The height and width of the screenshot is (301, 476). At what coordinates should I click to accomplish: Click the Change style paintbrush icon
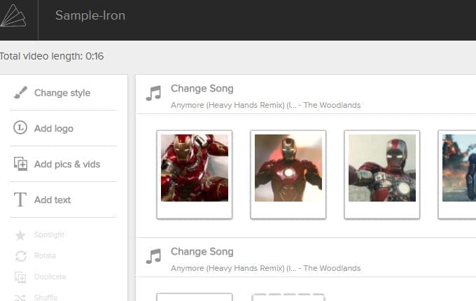[x=20, y=93]
